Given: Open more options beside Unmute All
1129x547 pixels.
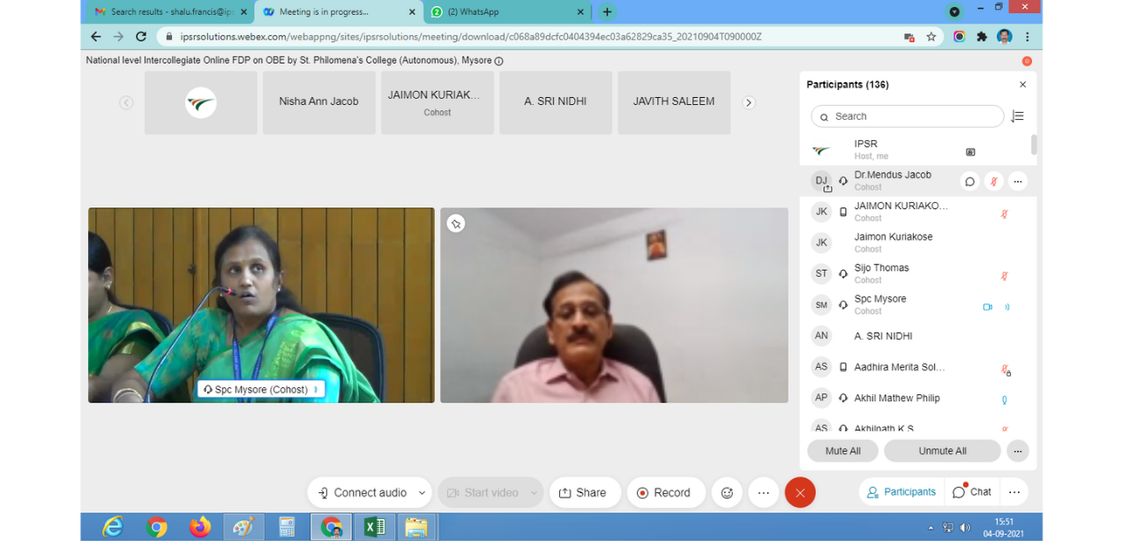Looking at the screenshot, I should (x=1017, y=451).
